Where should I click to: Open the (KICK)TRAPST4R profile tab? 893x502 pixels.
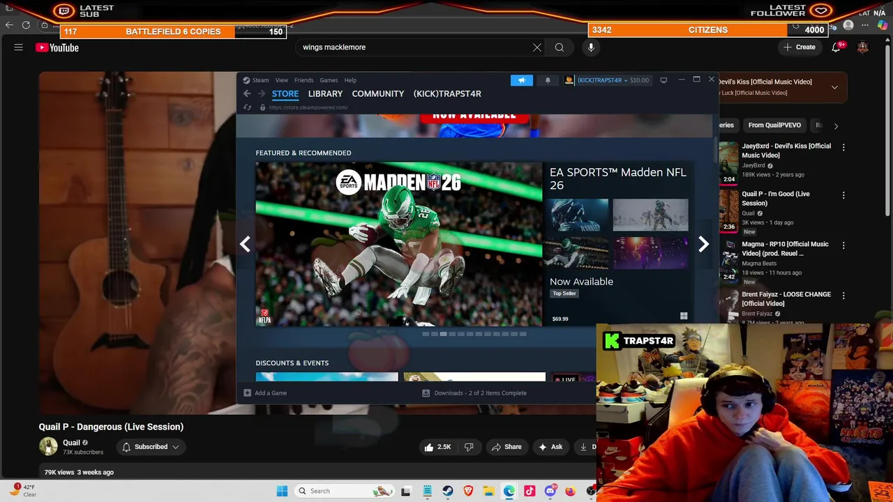pos(447,93)
